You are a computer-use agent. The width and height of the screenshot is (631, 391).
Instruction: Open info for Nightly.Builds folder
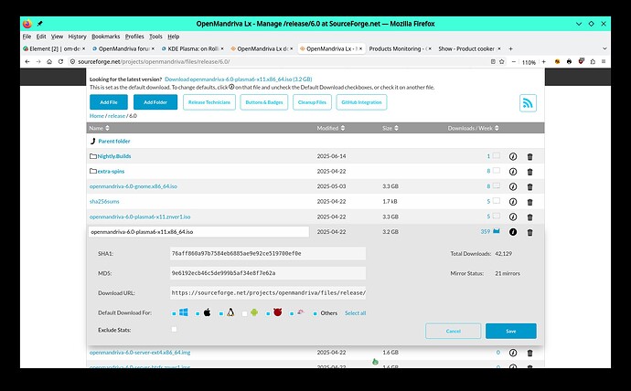513,157
